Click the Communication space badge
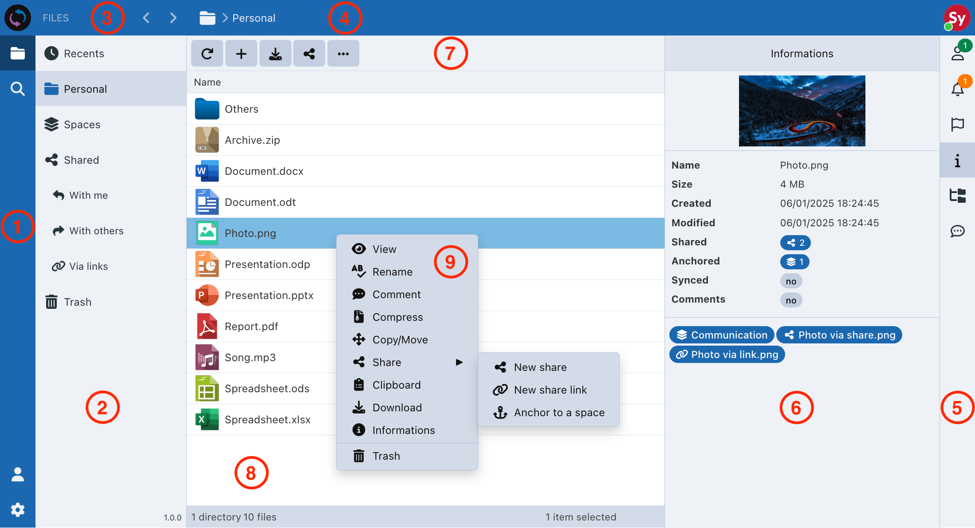 (721, 335)
